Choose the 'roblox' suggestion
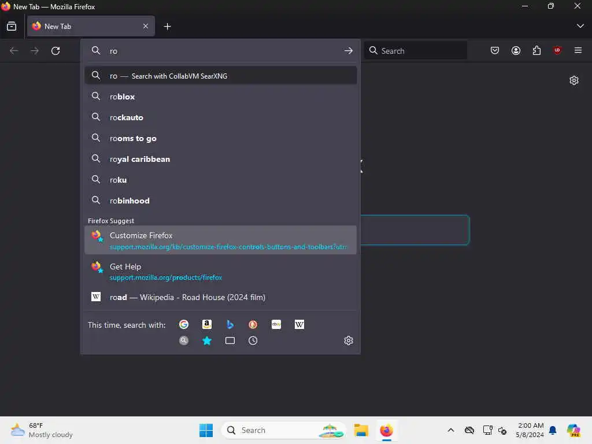 (221, 97)
